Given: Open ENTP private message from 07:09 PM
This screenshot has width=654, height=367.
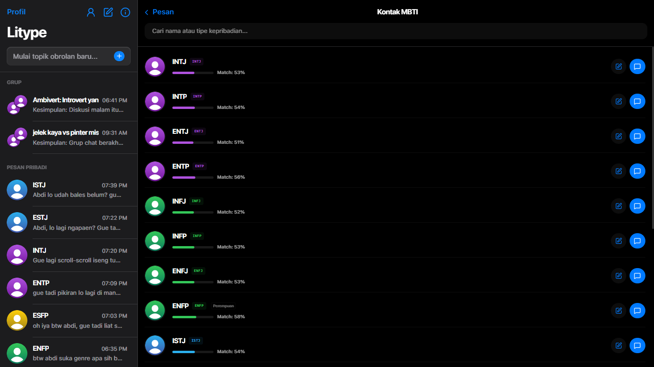Looking at the screenshot, I should click(68, 288).
